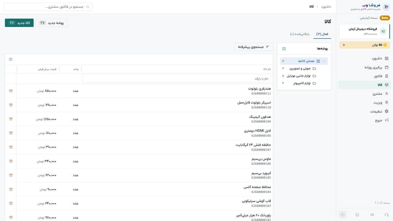The image size is (393, 221).
Task: Open the حافظه فلش ۶۴ گیگابایت product name
Action: 253,145
